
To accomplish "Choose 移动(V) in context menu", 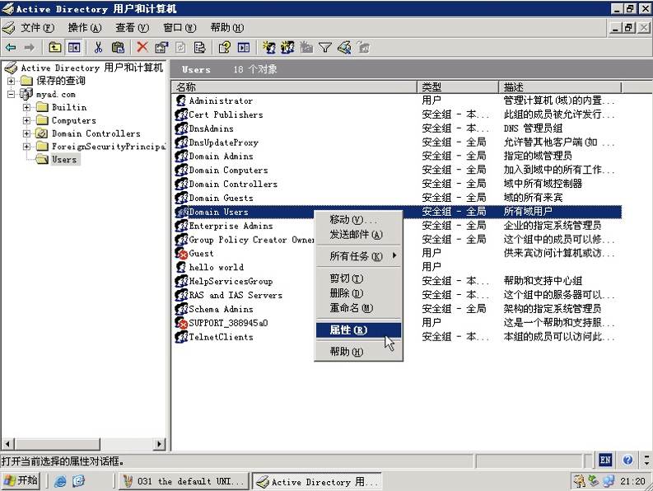I will tap(358, 220).
